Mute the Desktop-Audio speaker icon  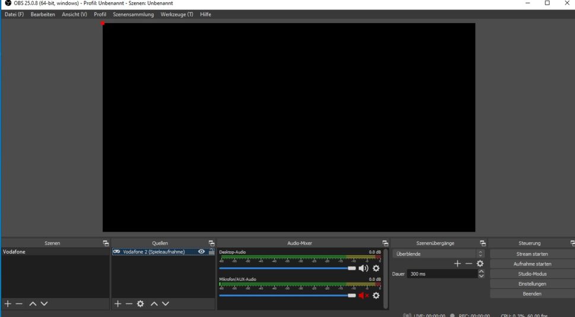(363, 268)
